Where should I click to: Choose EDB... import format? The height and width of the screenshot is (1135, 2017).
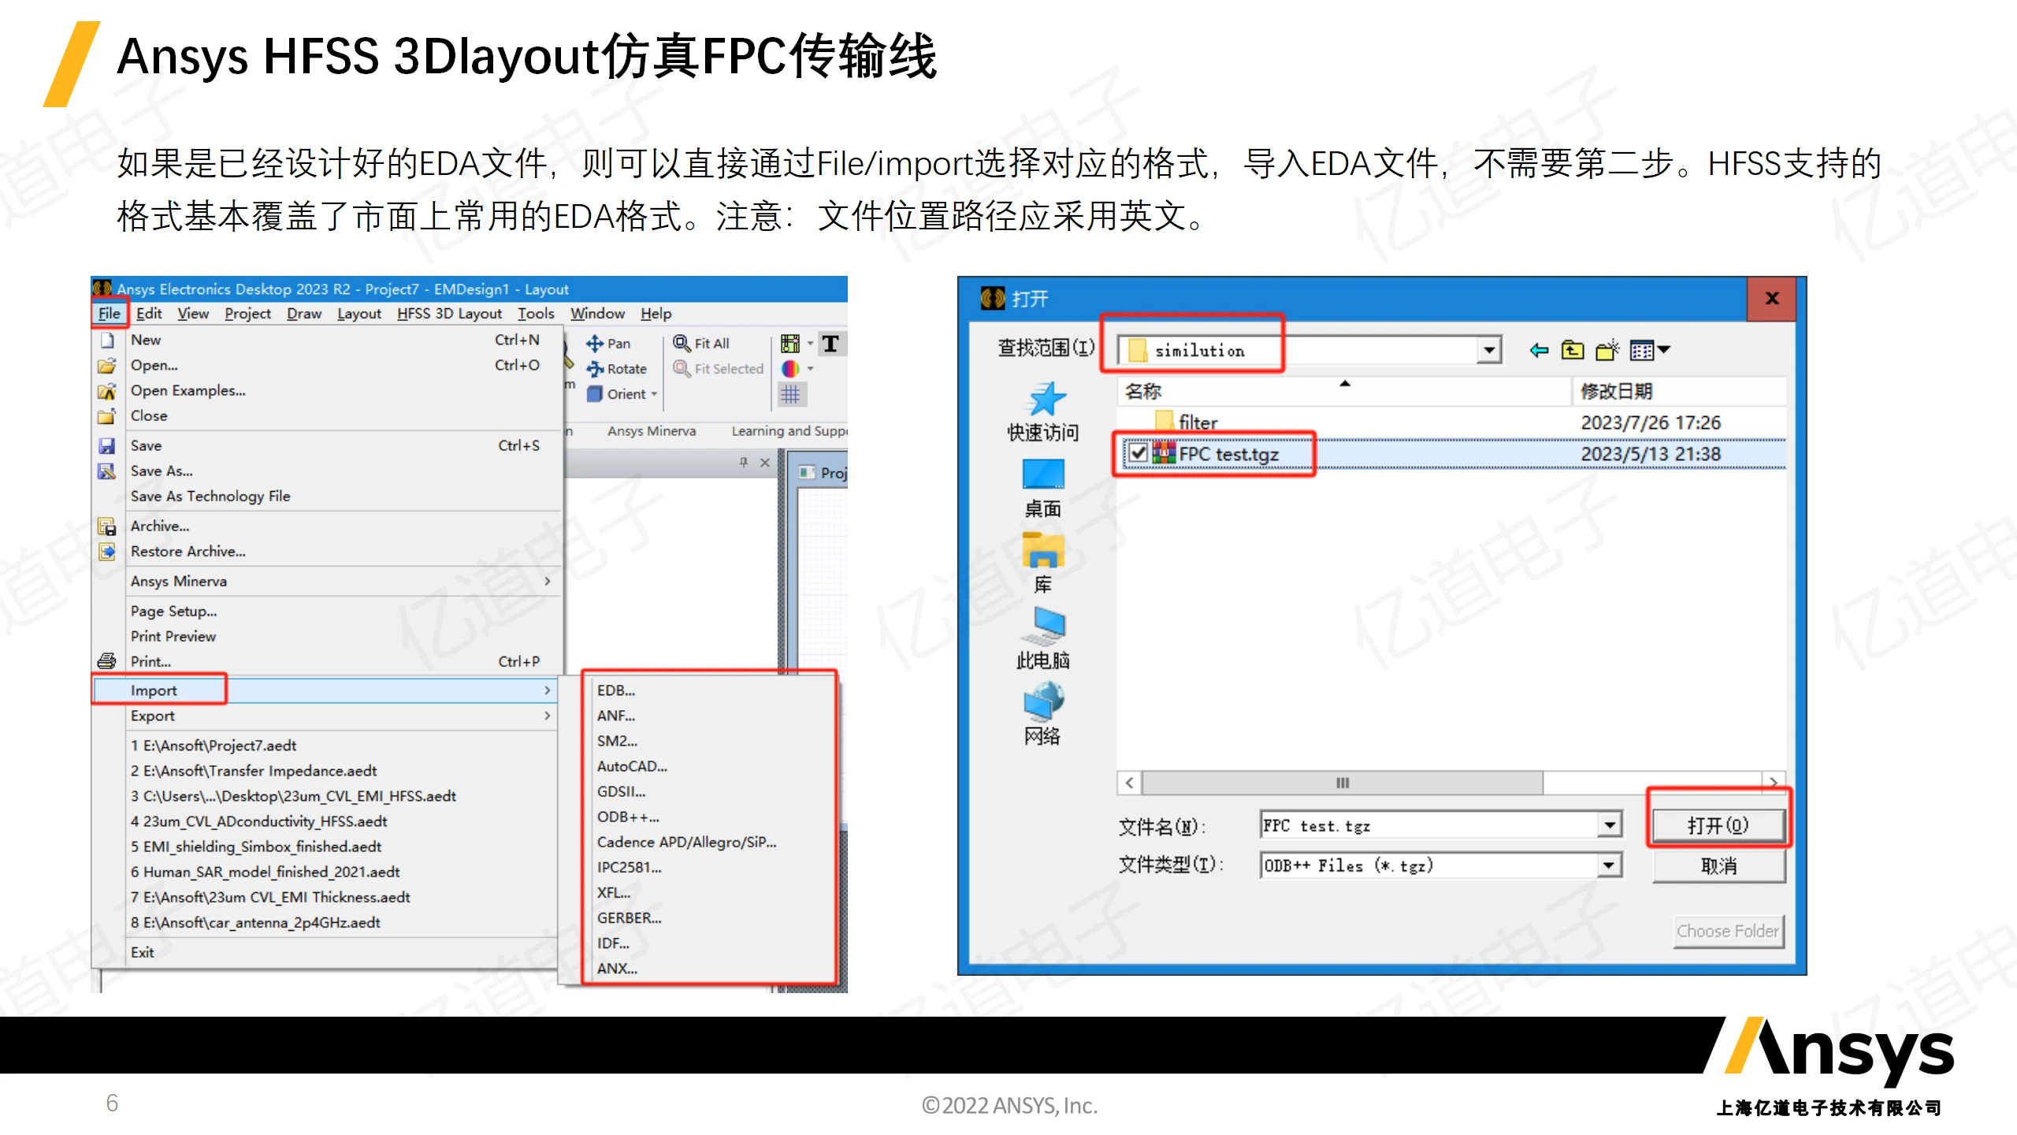point(616,690)
